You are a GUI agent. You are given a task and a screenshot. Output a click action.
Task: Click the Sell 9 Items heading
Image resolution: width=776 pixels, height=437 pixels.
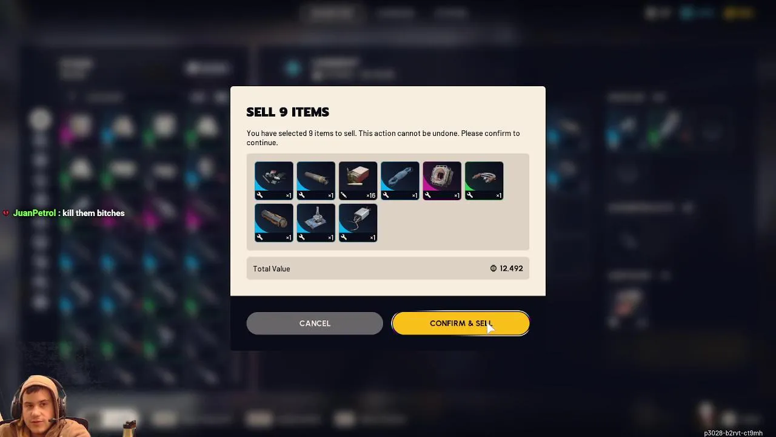point(288,112)
